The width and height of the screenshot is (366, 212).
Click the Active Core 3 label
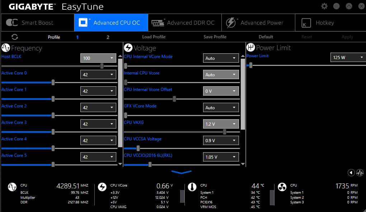click(14, 122)
